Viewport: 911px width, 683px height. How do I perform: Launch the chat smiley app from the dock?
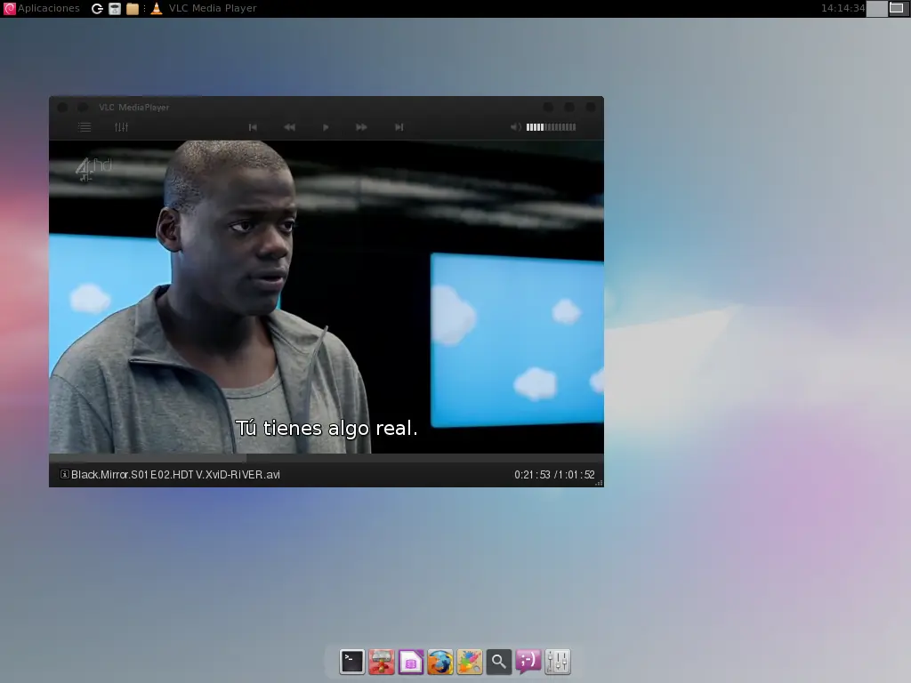(x=528, y=662)
